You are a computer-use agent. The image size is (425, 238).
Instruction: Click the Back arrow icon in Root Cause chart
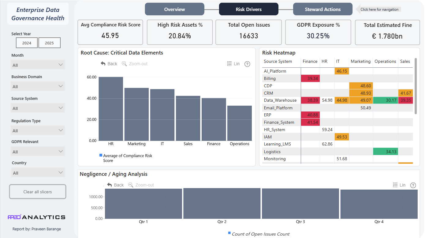tap(103, 64)
